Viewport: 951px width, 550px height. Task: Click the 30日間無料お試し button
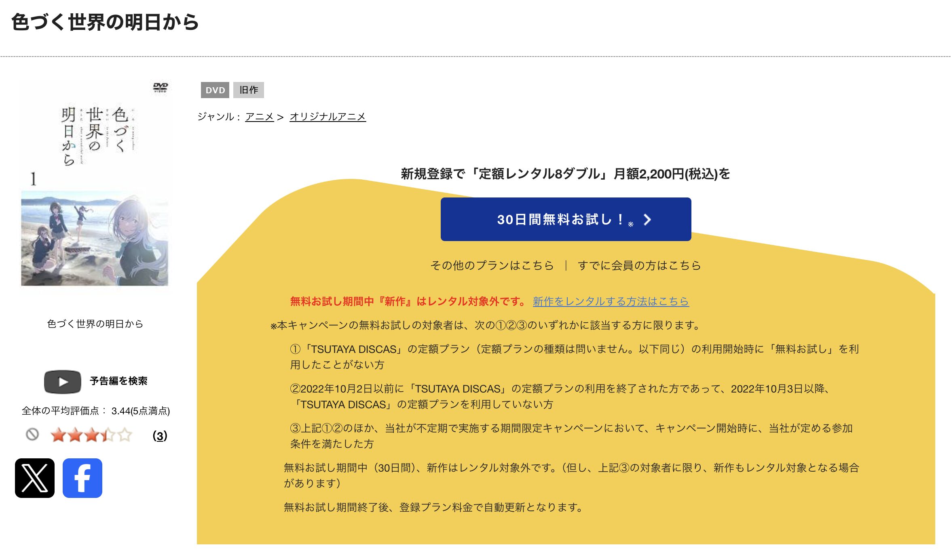566,219
